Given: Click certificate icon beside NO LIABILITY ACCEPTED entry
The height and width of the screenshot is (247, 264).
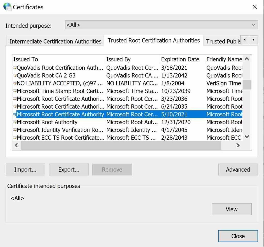Looking at the screenshot, I should 15,83.
